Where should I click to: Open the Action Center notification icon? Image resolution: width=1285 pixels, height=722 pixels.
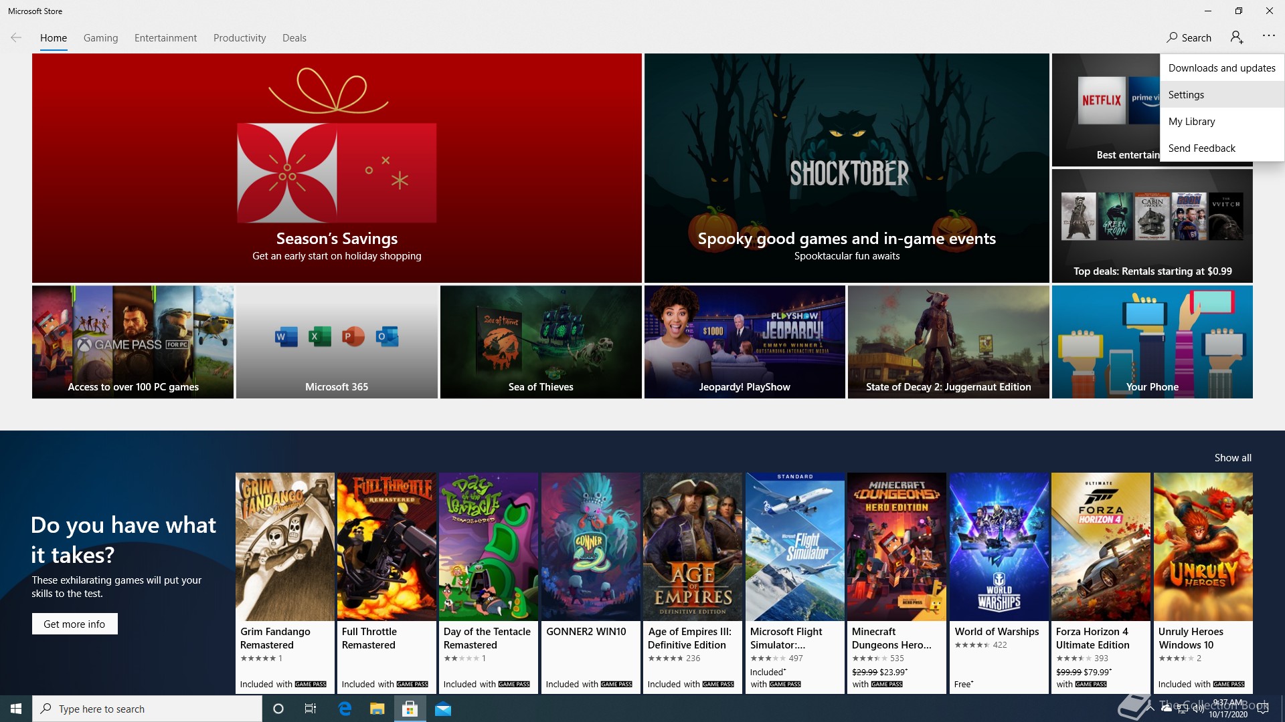1263,709
